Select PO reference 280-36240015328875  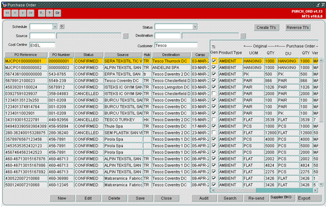point(26,133)
